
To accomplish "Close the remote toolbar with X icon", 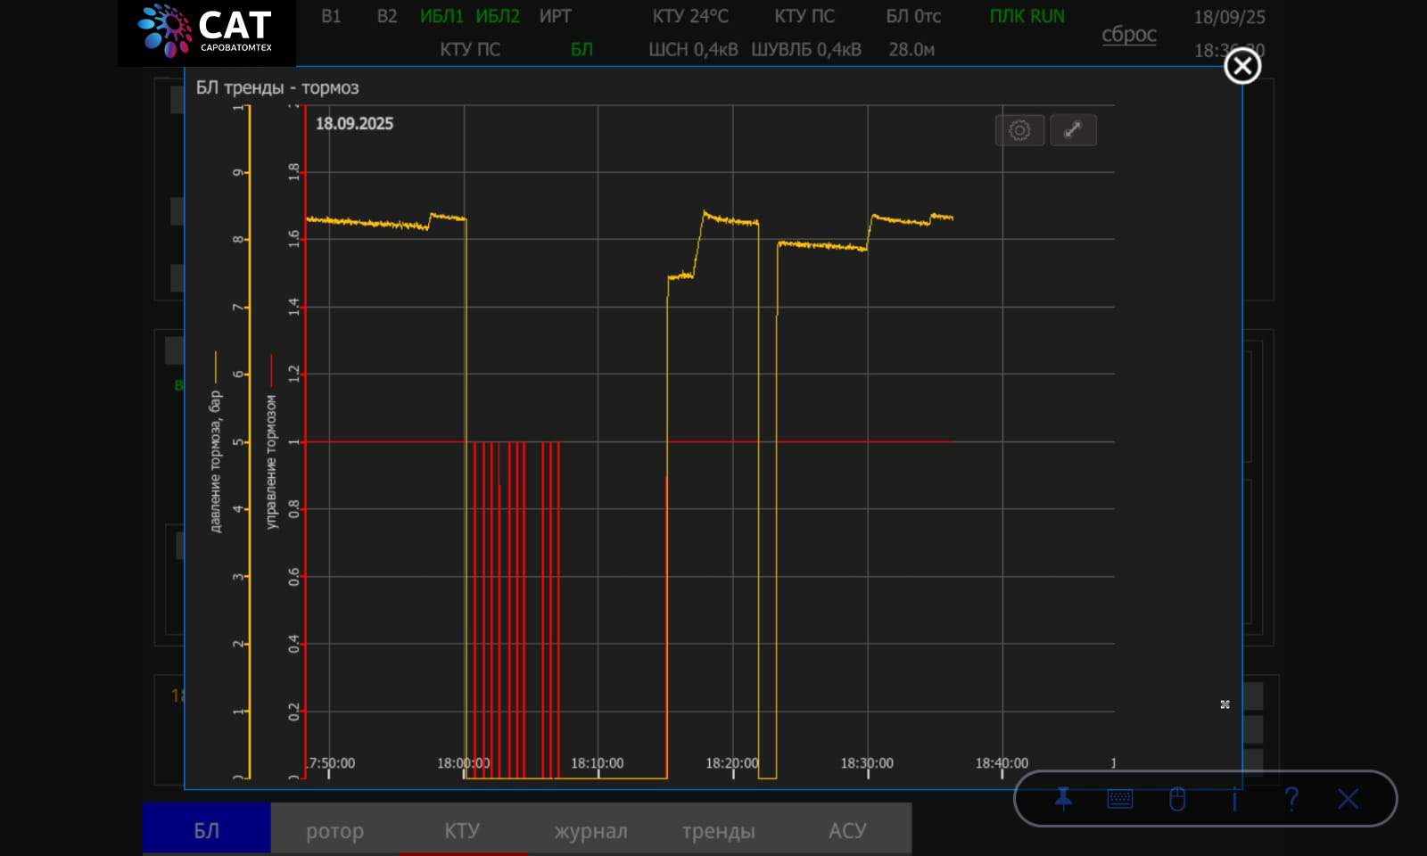I will pos(1349,798).
